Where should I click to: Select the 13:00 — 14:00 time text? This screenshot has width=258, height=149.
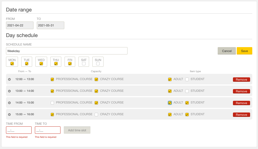pos(25,91)
